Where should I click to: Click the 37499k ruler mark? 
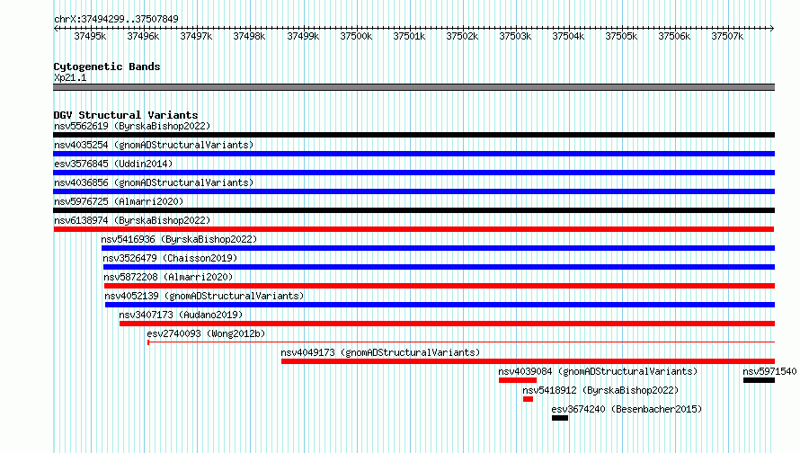click(303, 36)
